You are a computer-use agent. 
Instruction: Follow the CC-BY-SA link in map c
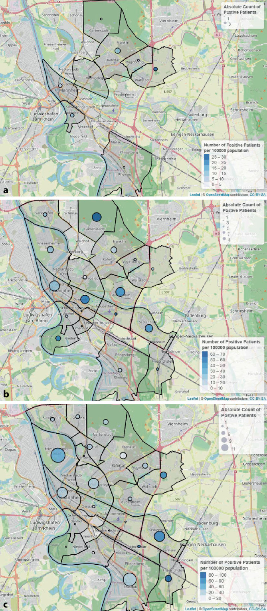257,609
